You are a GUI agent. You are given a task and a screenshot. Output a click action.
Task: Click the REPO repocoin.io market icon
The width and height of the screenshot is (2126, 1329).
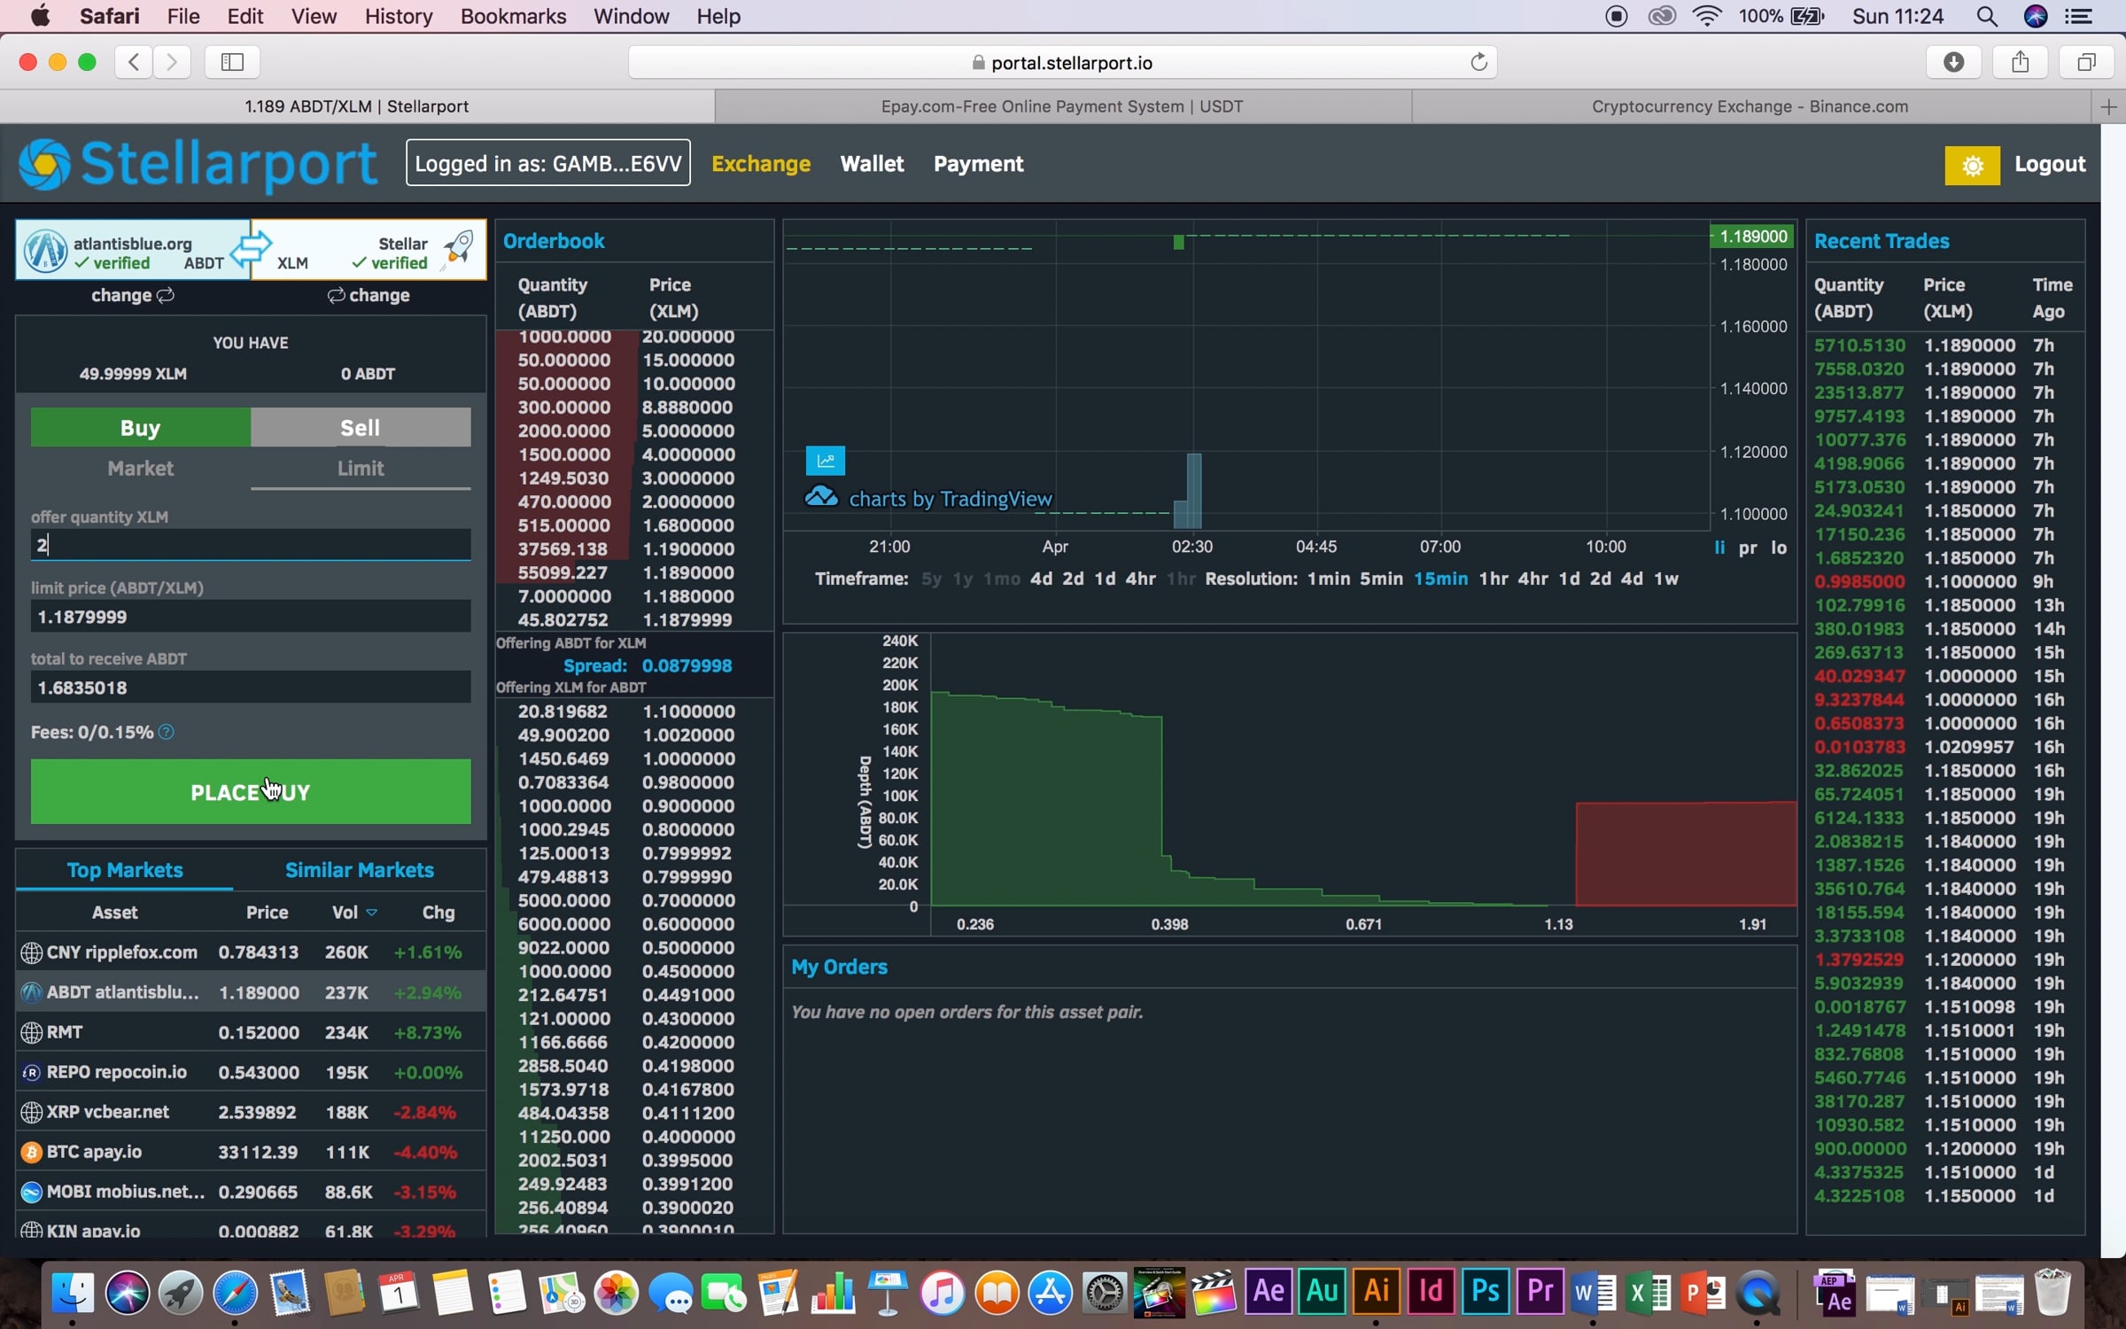[x=32, y=1072]
